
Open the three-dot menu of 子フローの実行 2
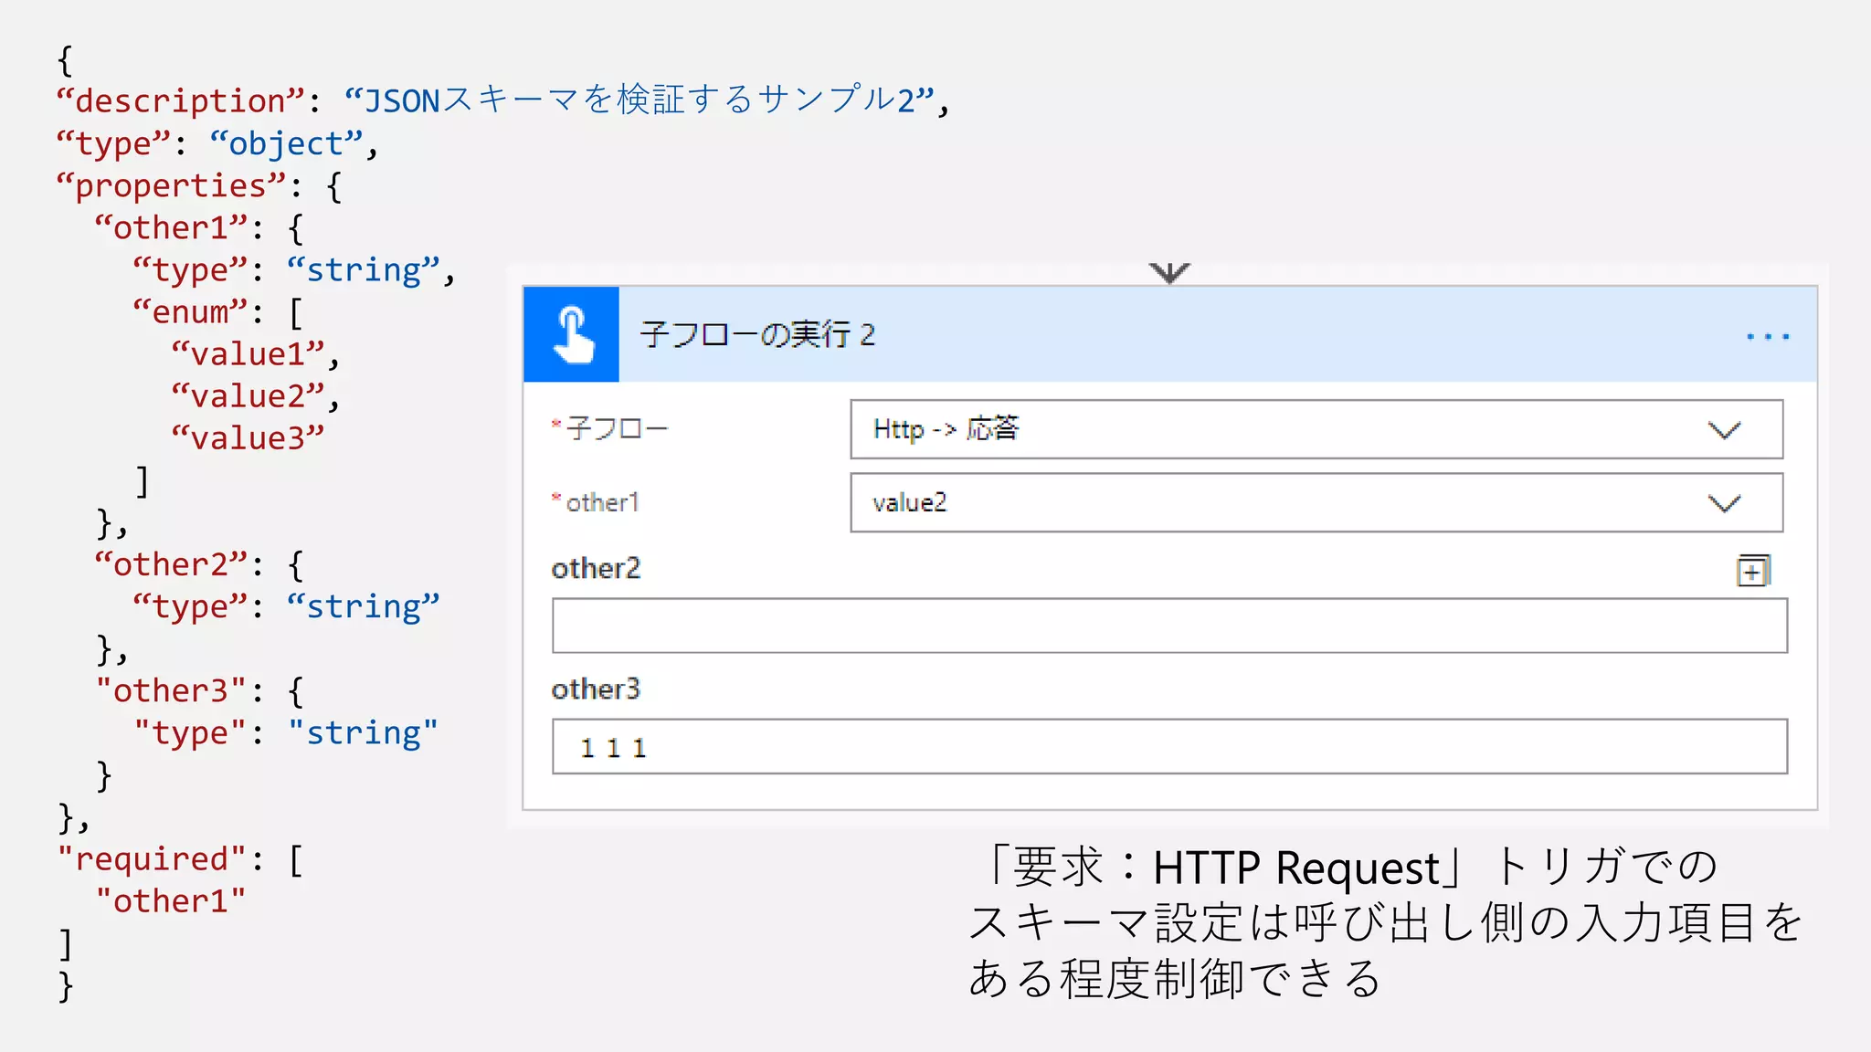coord(1768,336)
